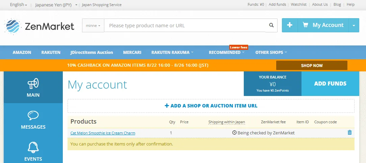The height and width of the screenshot is (163, 366).
Task: Click the ZenMarket fee column header
Action: pos(273,122)
